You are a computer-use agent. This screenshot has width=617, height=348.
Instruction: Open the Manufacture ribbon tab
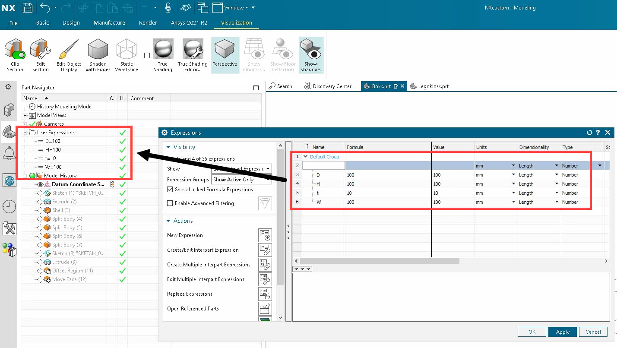coord(109,23)
